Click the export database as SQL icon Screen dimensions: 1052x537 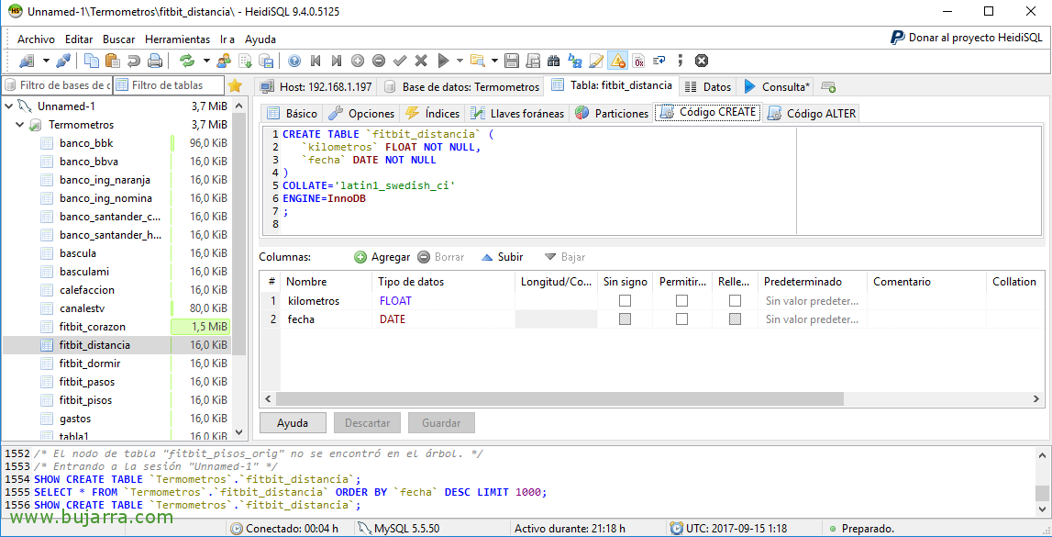coord(266,62)
